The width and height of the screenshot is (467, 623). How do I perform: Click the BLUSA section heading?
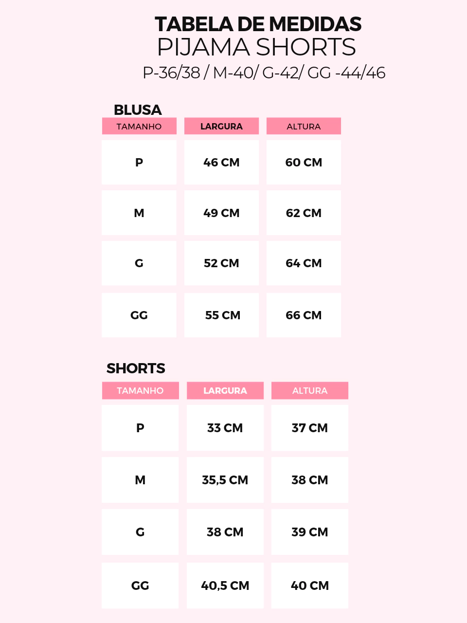[138, 110]
